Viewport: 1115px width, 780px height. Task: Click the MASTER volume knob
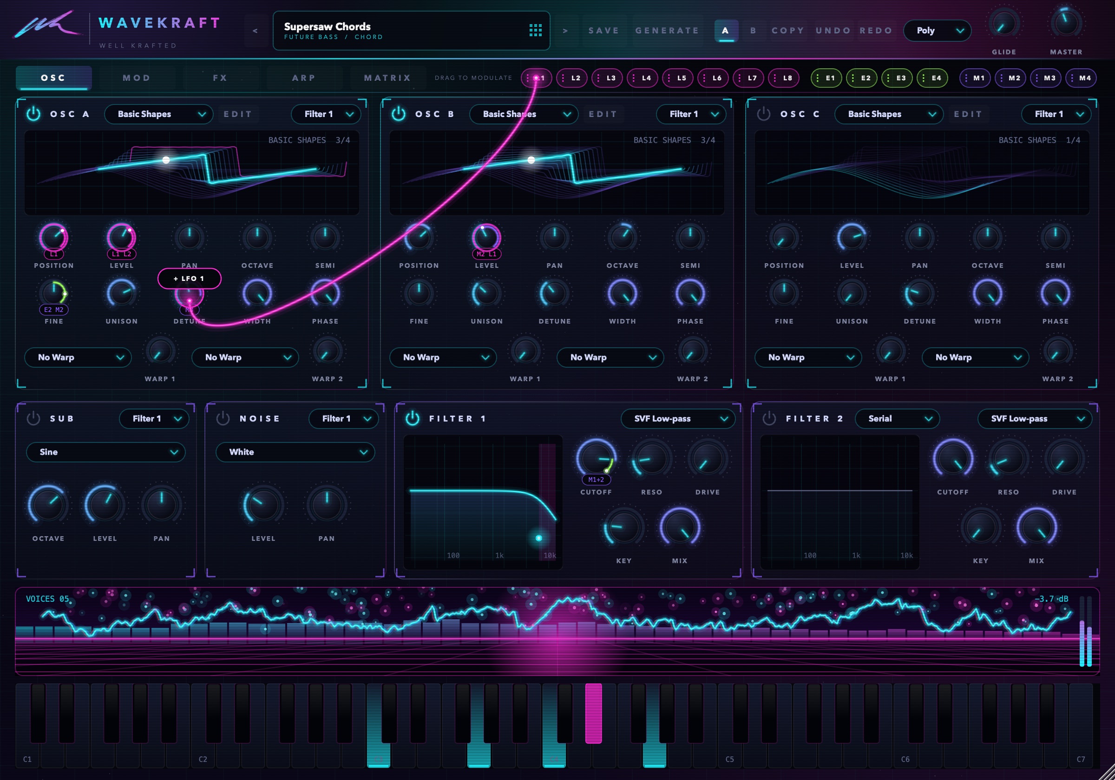[x=1066, y=23]
